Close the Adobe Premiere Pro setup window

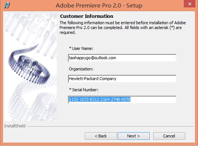pyautogui.click(x=189, y=4)
